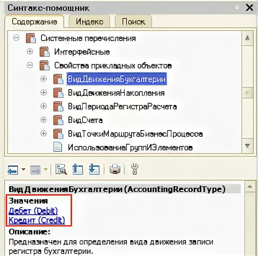Expand the ВидТочкиМаршрутаБизнесПроцесса node

click(x=44, y=133)
